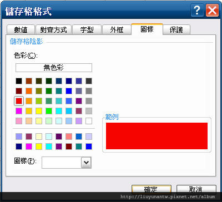
Task: Pick the gold color swatch
Action: [x=29, y=111]
